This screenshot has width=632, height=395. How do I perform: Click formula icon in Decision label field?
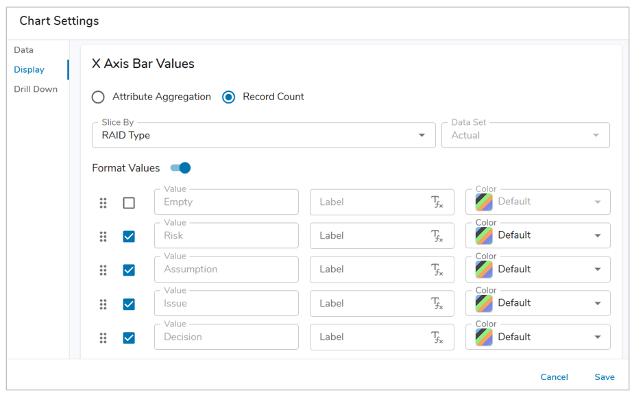(x=437, y=337)
